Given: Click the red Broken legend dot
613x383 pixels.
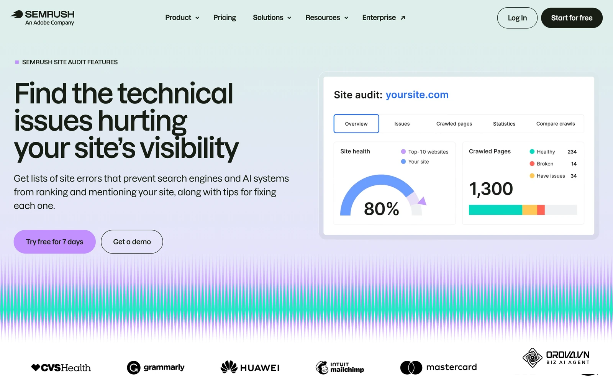Looking at the screenshot, I should [x=532, y=164].
